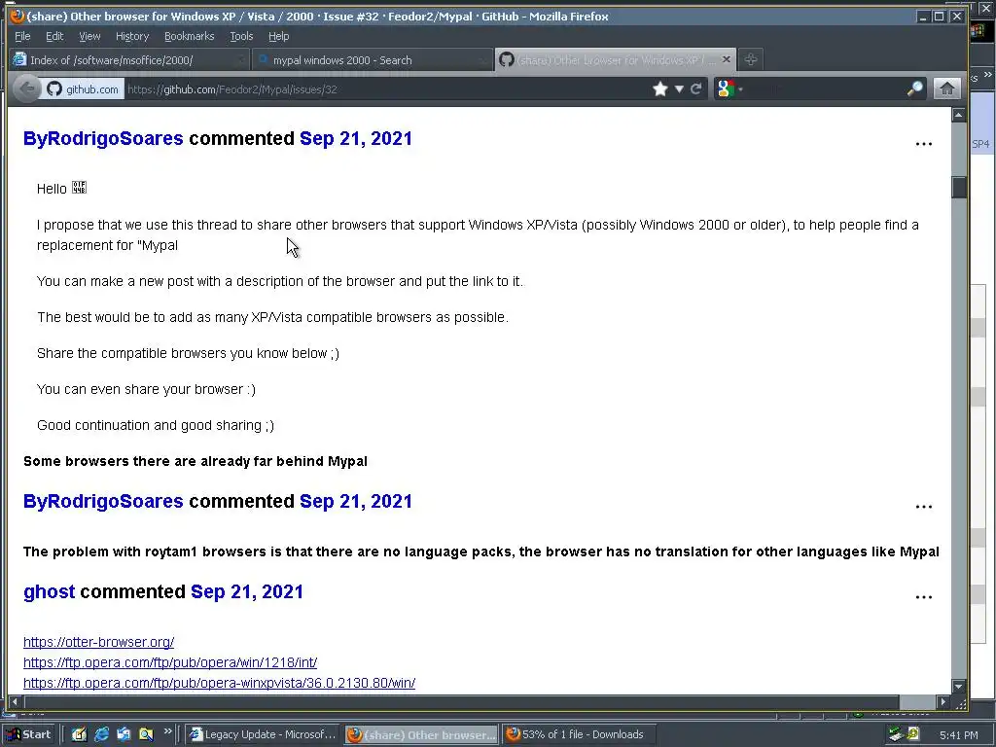Open the 53% of 1 file Downloads window
The height and width of the screenshot is (747, 996).
[x=580, y=734]
